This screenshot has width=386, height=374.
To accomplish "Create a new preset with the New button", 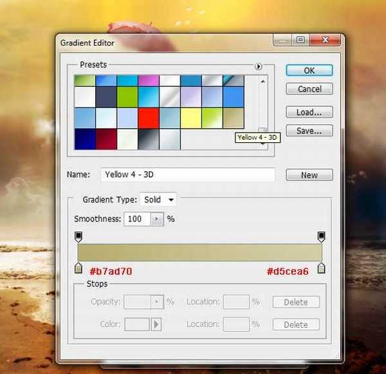I will tap(309, 175).
